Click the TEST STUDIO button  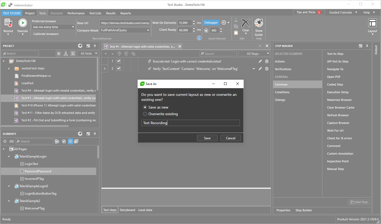[x=12, y=13]
